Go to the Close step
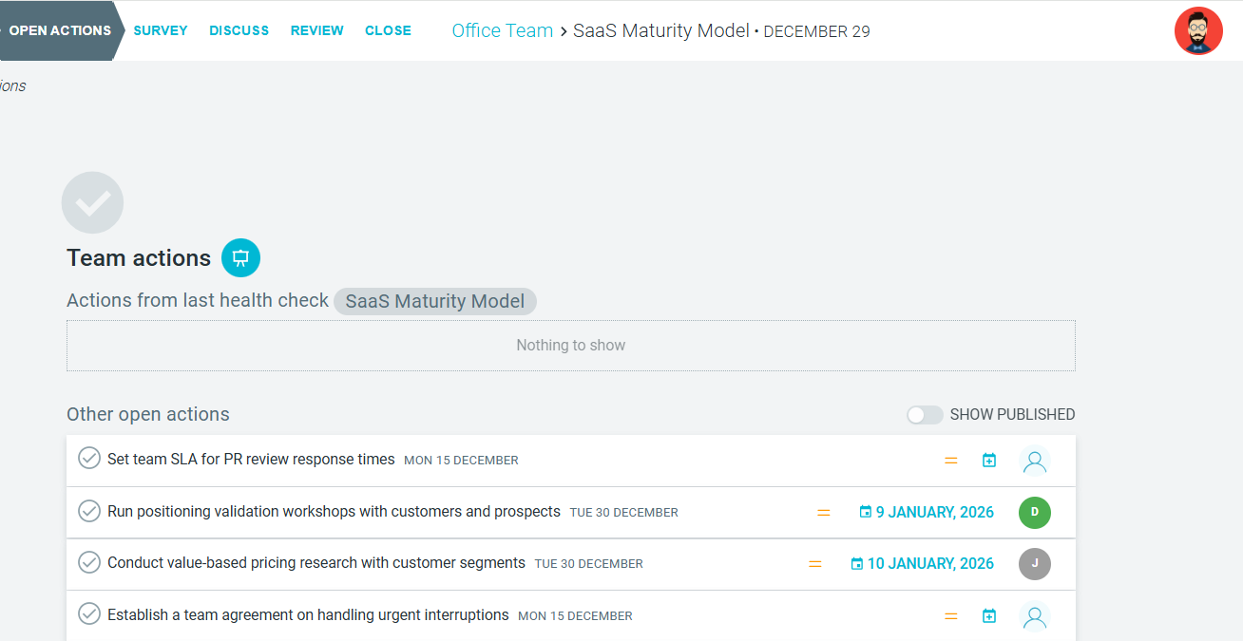 pos(388,30)
